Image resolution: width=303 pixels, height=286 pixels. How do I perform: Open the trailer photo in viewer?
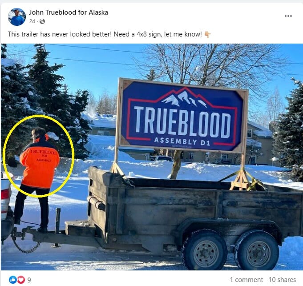click(152, 157)
